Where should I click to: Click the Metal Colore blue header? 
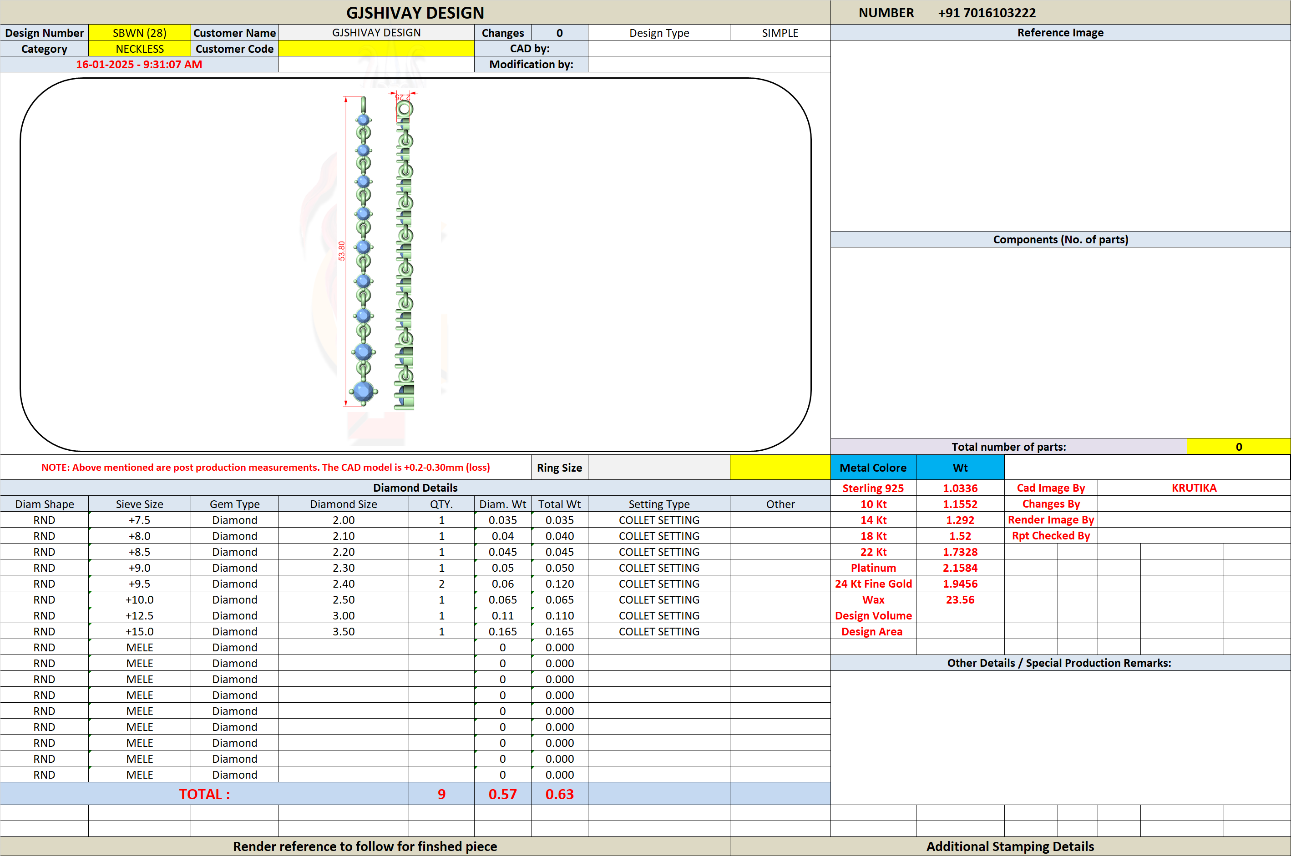[873, 467]
